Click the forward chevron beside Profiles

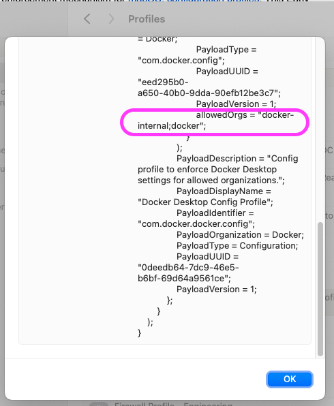[111, 19]
